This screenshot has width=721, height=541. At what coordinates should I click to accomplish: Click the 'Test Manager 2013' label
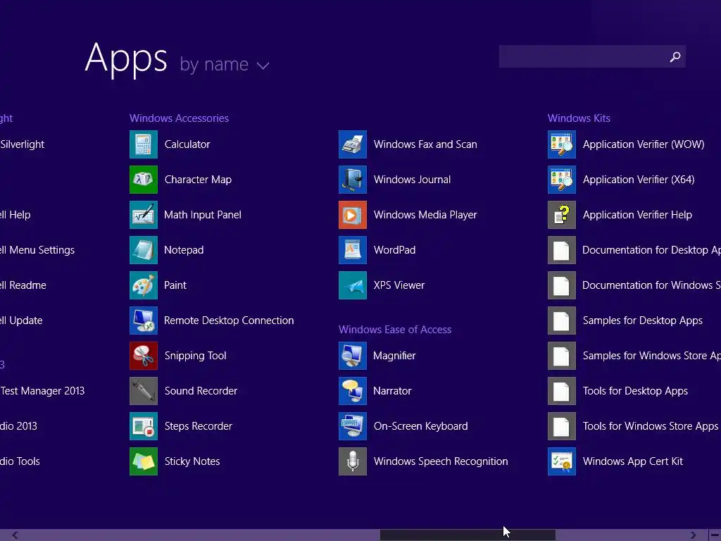coord(42,391)
